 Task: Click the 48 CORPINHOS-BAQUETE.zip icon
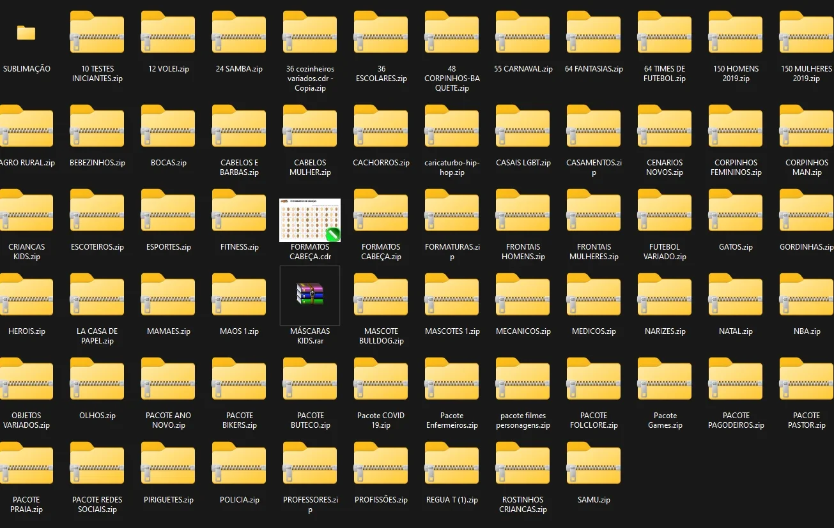pos(452,32)
